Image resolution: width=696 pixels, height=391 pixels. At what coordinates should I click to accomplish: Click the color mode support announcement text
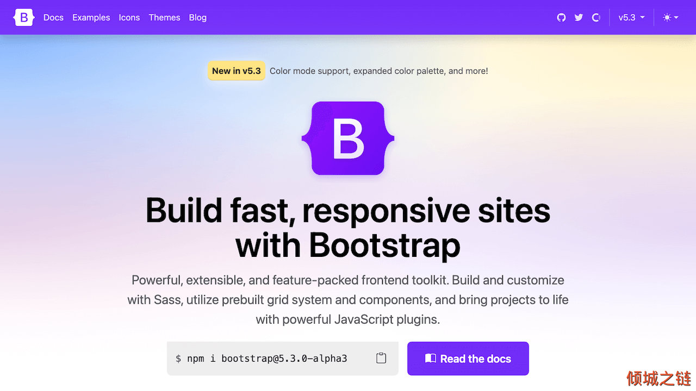(379, 71)
